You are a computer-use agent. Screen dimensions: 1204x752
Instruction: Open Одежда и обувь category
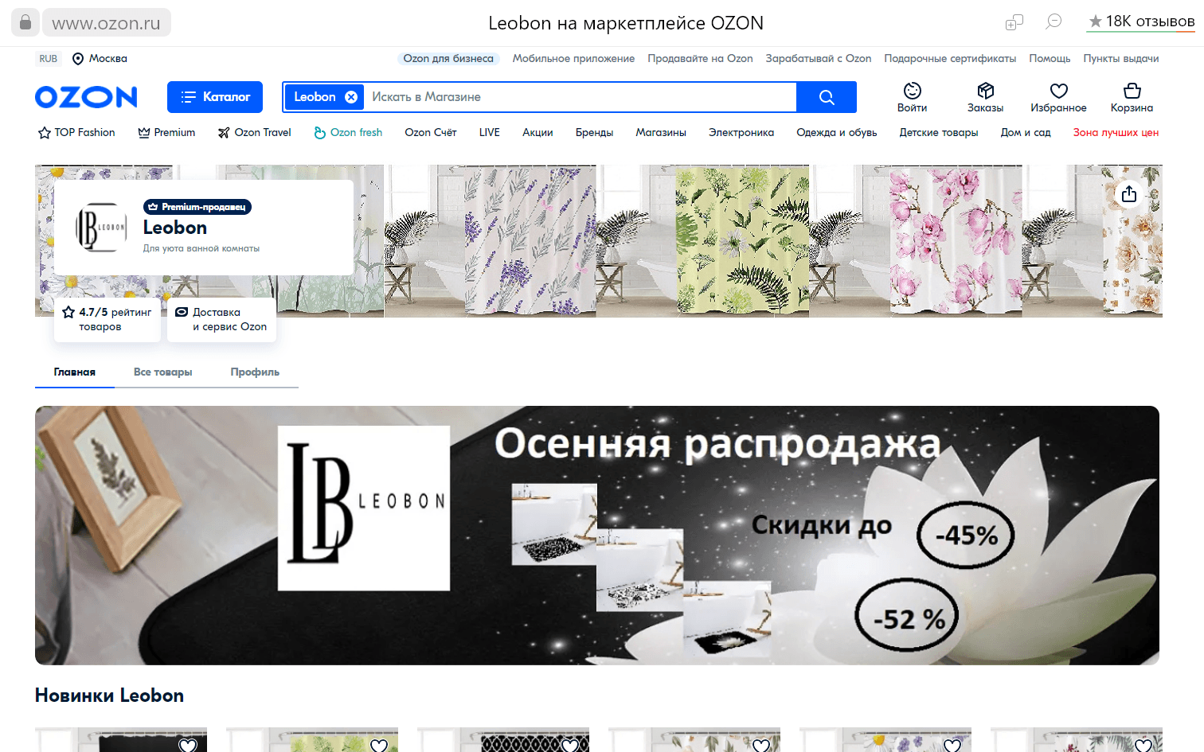coord(837,133)
